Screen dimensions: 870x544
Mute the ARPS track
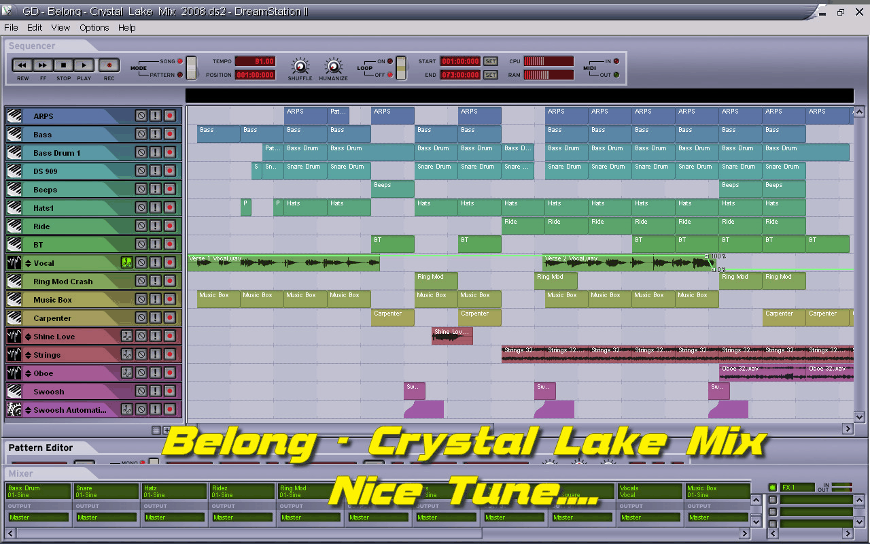(x=141, y=116)
